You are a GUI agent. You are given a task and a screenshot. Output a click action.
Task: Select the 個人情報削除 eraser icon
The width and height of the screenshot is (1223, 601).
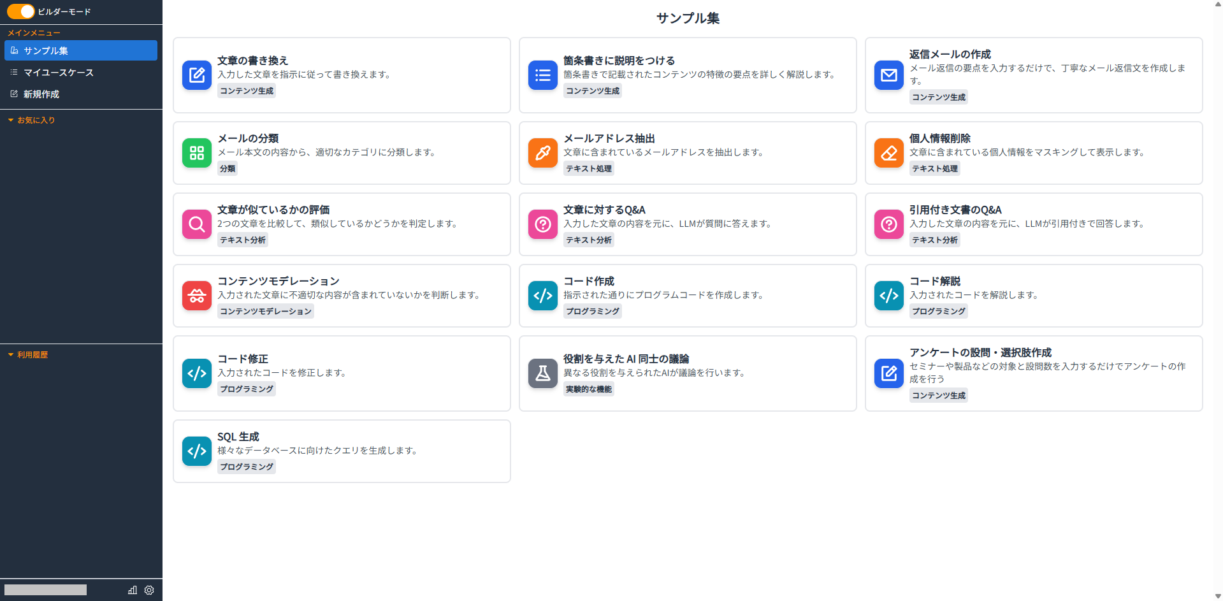click(x=888, y=153)
